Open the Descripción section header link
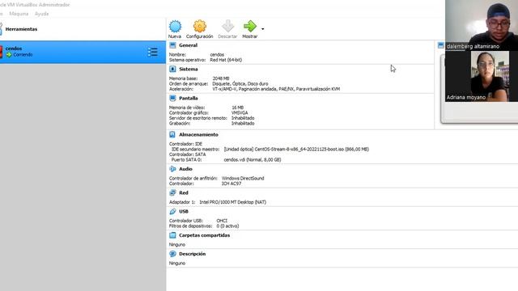This screenshot has height=291, width=518. (x=193, y=254)
